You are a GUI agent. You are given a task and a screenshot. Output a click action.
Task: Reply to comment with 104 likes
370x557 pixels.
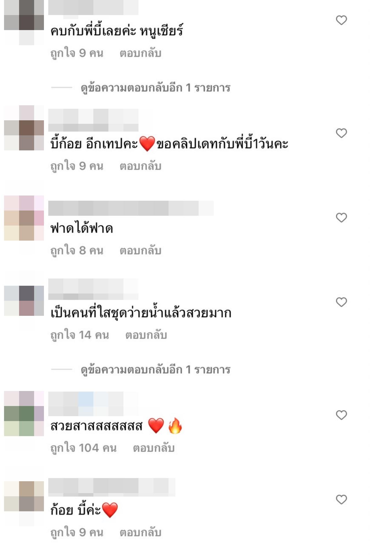click(154, 448)
